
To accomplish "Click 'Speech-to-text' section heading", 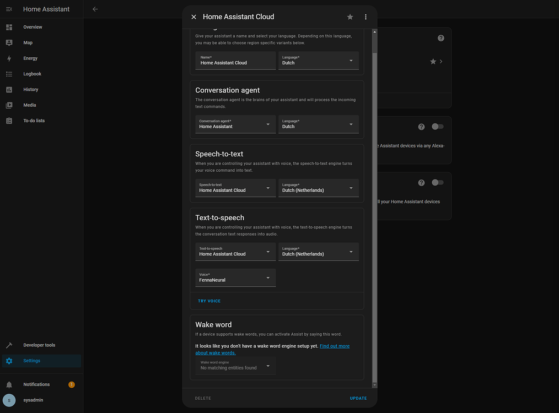I will tap(219, 154).
